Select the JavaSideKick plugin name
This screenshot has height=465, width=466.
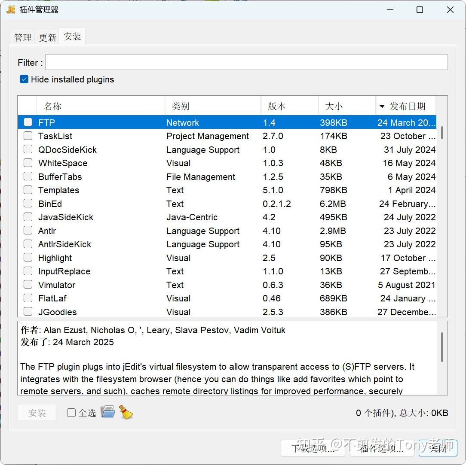point(66,217)
